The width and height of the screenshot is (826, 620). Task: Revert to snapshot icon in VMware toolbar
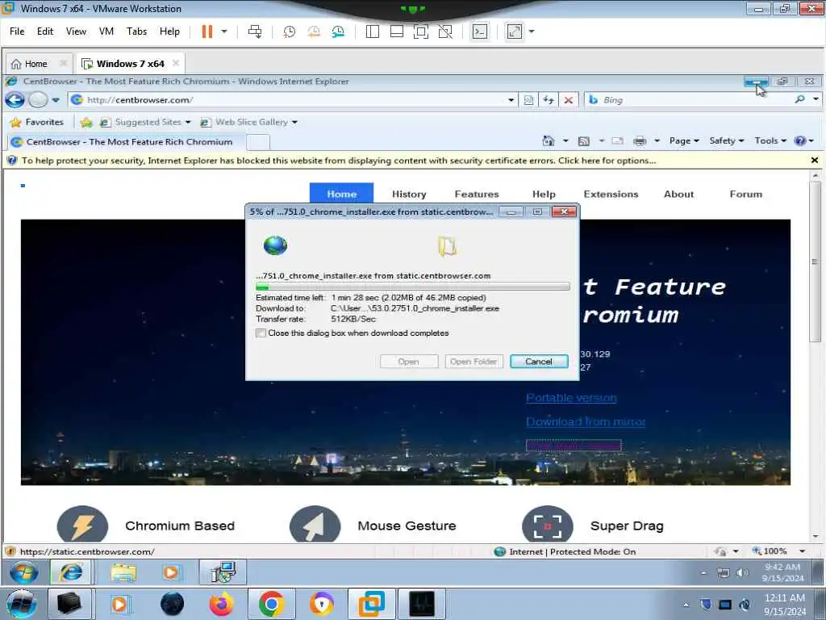pyautogui.click(x=314, y=31)
